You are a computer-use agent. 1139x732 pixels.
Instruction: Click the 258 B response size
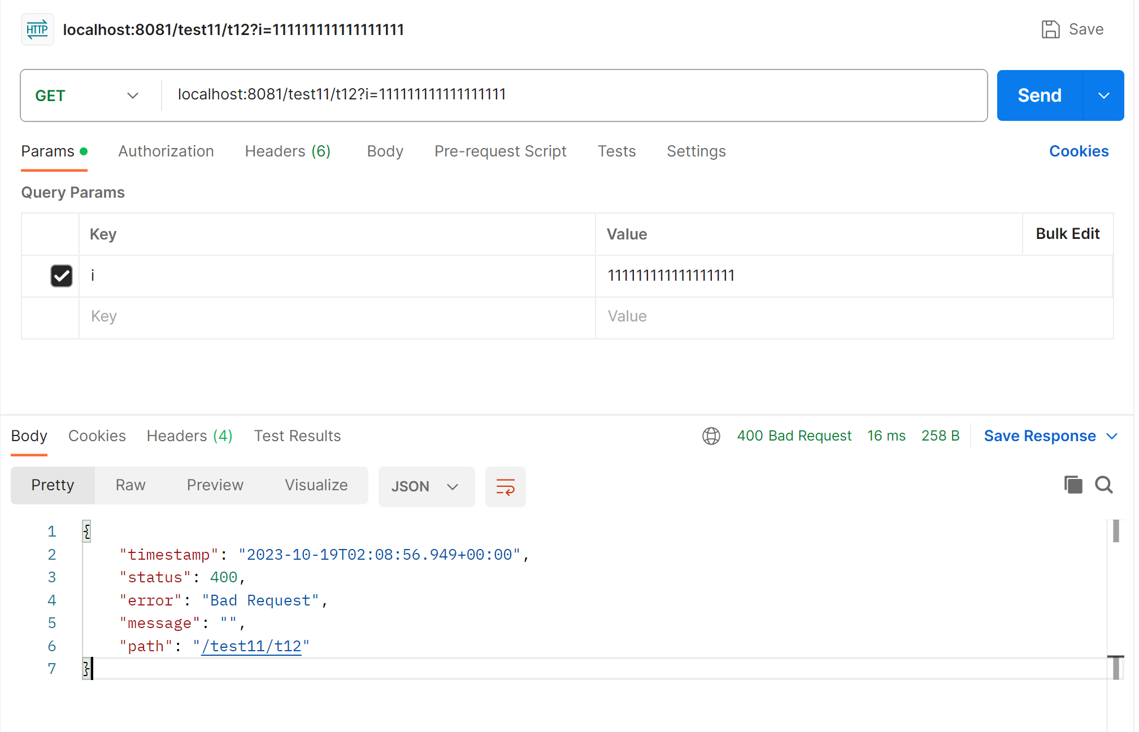point(940,436)
